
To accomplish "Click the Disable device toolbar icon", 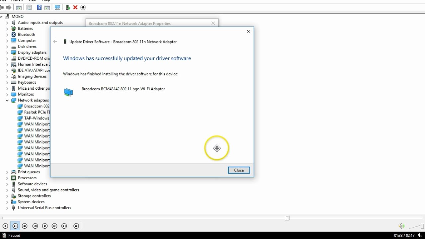I will pyautogui.click(x=83, y=7).
